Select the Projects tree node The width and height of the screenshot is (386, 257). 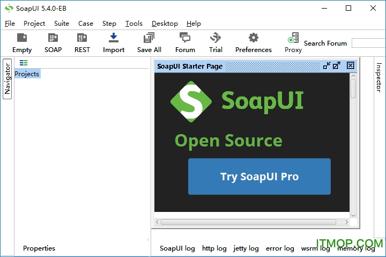(27, 74)
